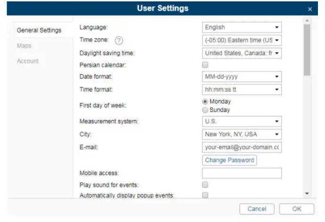Select Monday as first day of week
This screenshot has width=325, height=222.
click(x=205, y=101)
